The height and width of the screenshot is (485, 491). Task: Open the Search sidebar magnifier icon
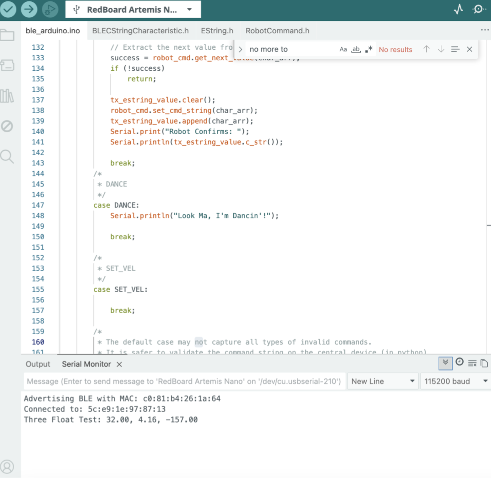[7, 156]
